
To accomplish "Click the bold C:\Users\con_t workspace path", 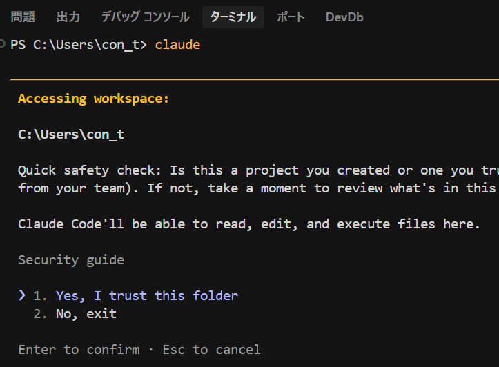I will click(71, 134).
